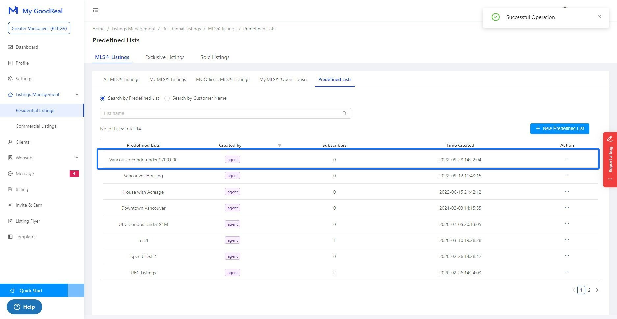Click the search magnifier in List name field
617x319 pixels.
tap(344, 113)
